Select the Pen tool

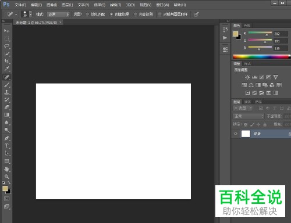pyautogui.click(x=6, y=138)
